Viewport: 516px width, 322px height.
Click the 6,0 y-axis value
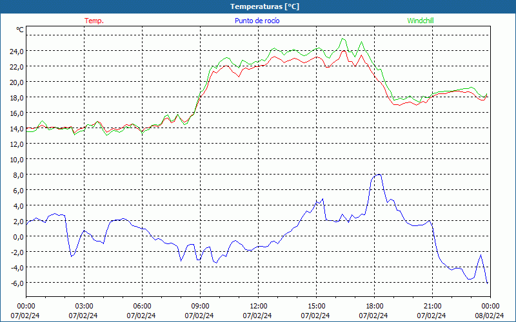pyautogui.click(x=18, y=190)
